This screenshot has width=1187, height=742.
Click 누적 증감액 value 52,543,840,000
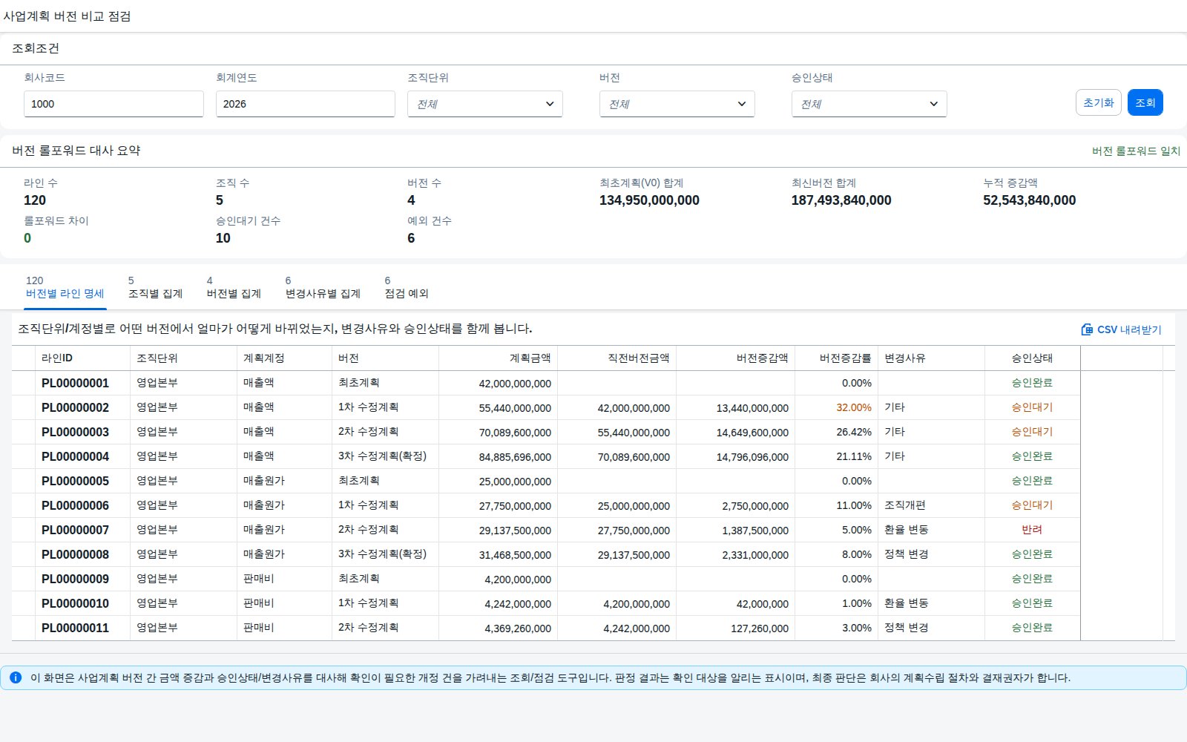pos(1029,200)
